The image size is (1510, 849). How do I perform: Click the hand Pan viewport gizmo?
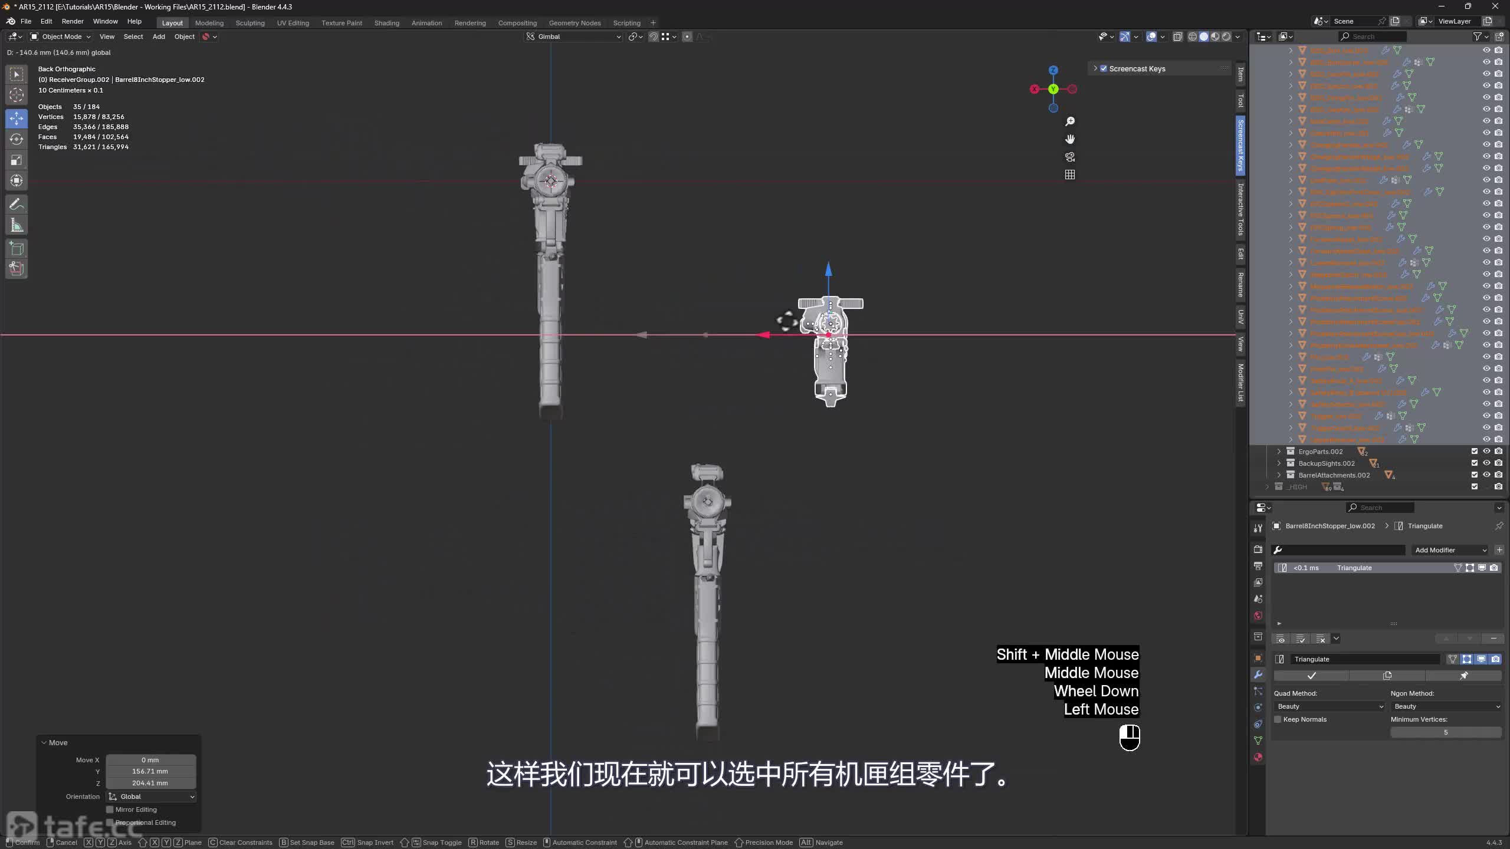(x=1070, y=139)
